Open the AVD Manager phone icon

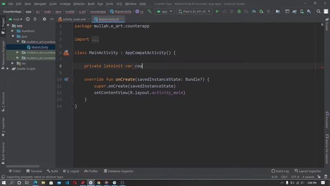[x=302, y=11]
